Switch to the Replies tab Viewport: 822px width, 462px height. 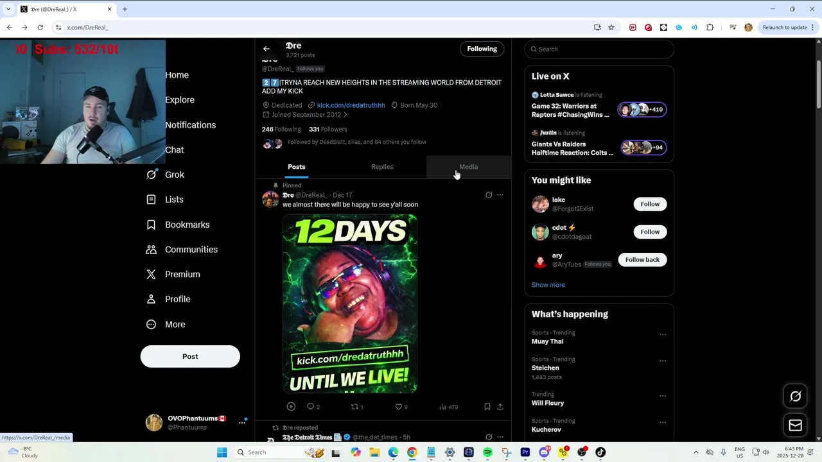coord(382,167)
